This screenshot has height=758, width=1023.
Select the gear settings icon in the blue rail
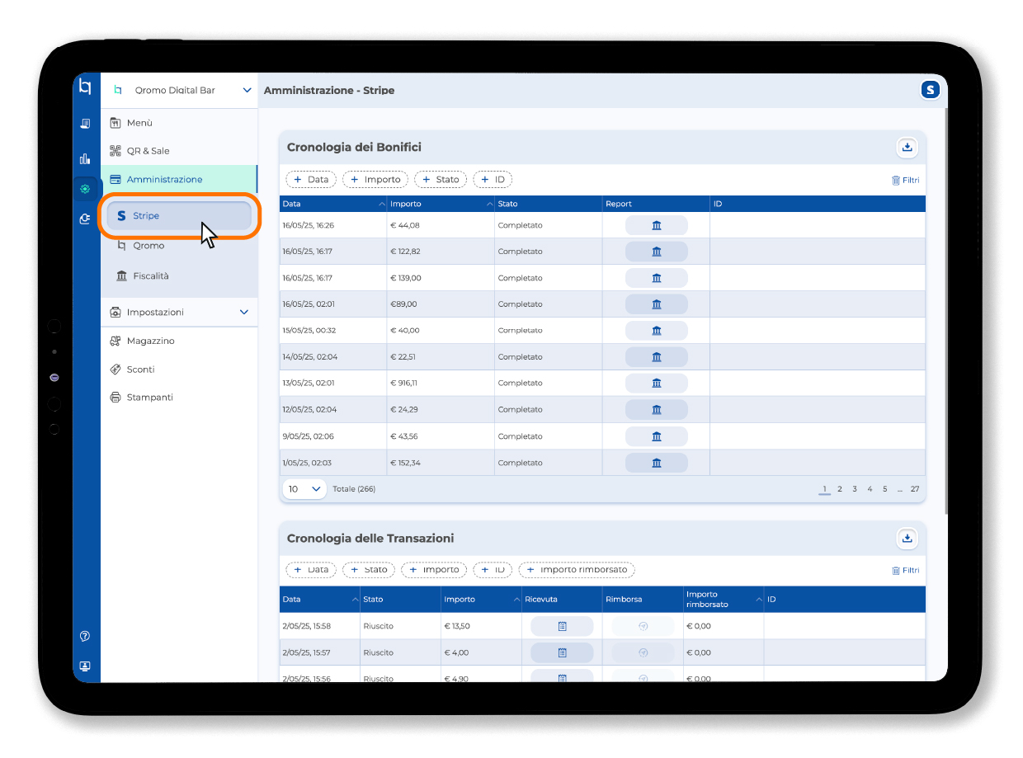point(85,189)
